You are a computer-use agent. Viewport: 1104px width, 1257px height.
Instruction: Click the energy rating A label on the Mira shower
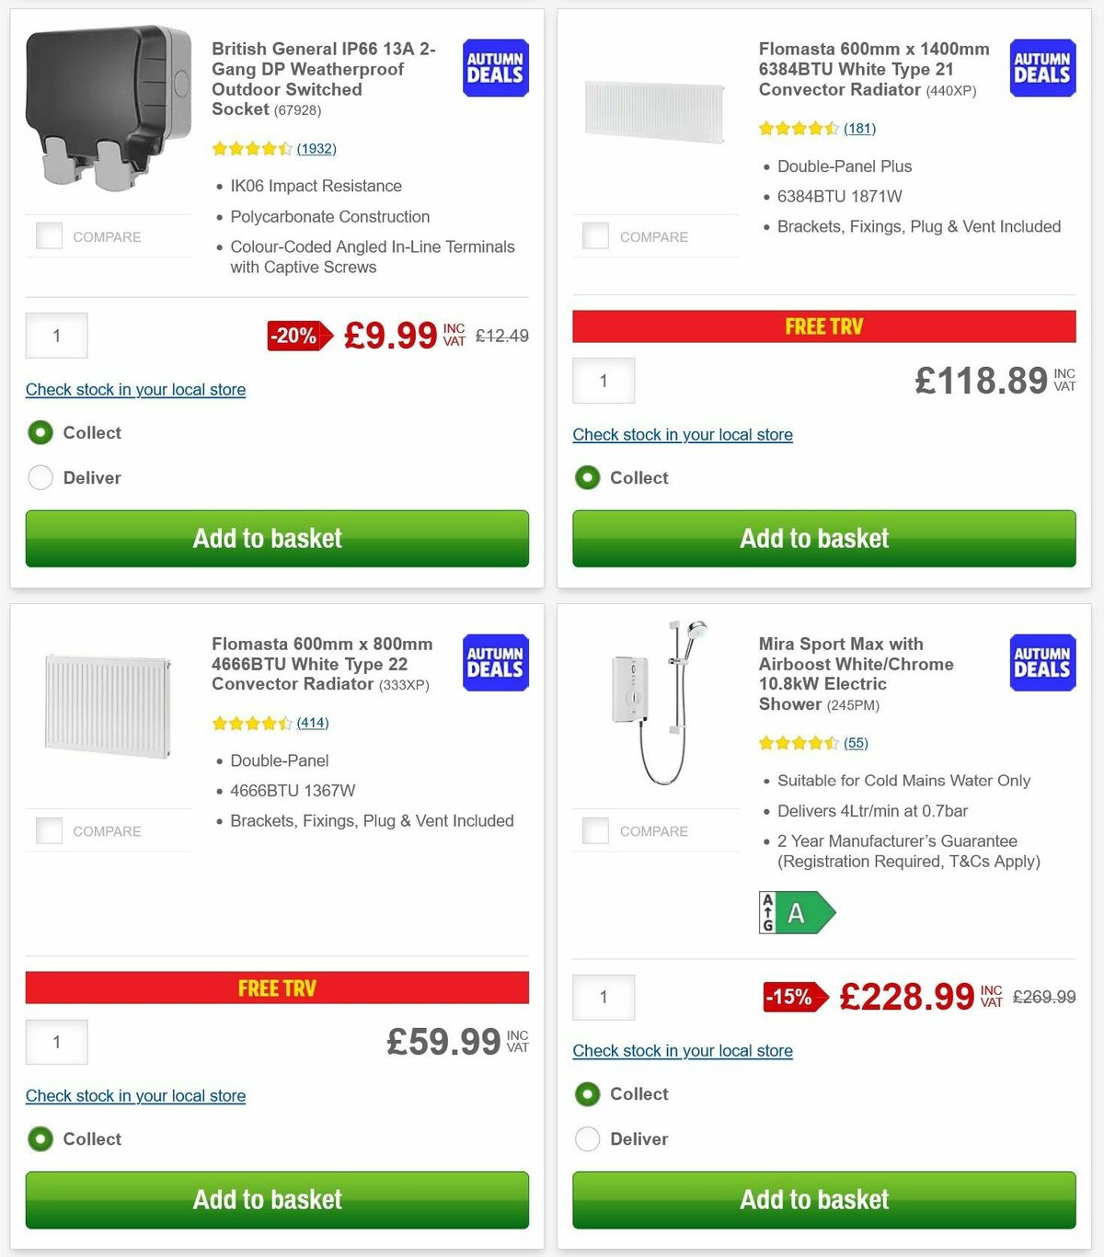tap(796, 912)
